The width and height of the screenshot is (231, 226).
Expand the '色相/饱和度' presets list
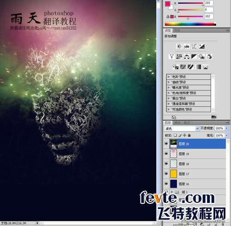169,93
